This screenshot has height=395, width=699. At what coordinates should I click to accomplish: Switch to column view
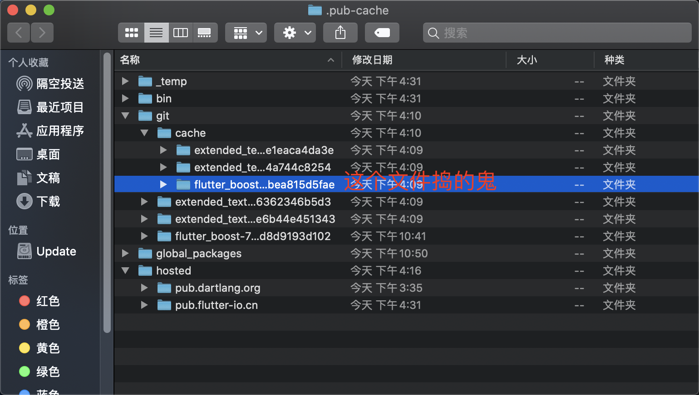(181, 33)
